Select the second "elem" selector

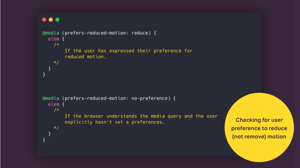[54, 104]
